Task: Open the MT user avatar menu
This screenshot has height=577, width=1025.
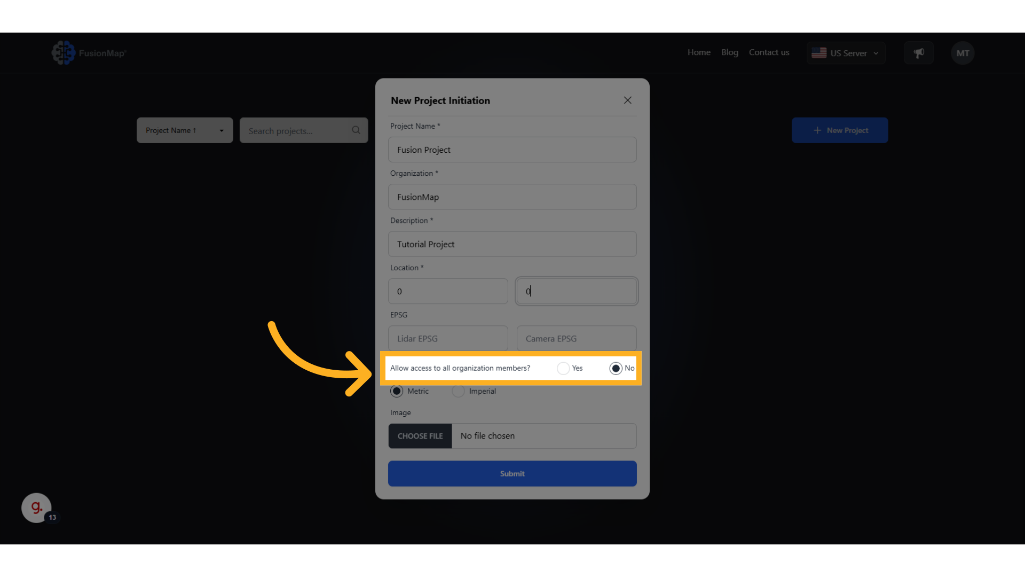Action: pos(963,53)
